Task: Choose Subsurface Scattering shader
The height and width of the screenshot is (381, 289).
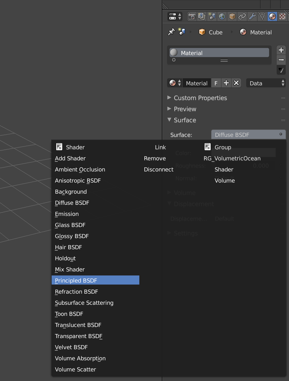Action: (x=95, y=303)
